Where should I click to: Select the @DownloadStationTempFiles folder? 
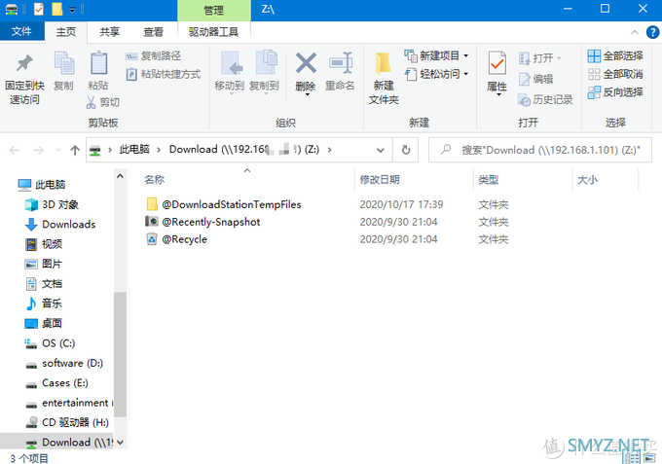pos(232,204)
